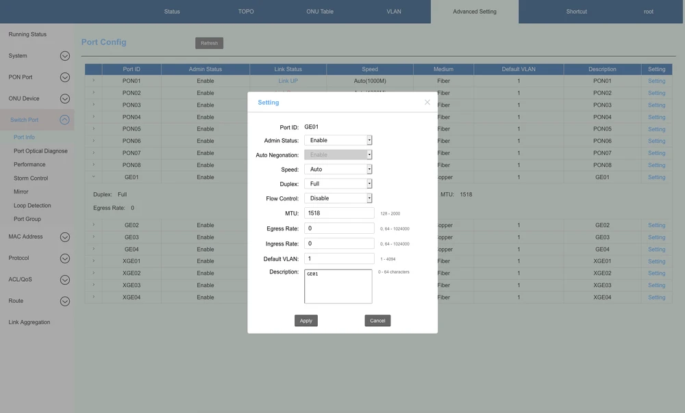Collapse the Switch Port chevron icon
Screen dimensions: 685x413
(x=64, y=120)
